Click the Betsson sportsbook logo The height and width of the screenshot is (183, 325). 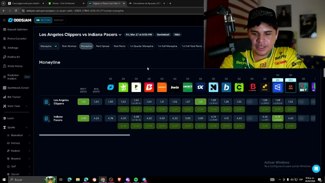coord(162,87)
